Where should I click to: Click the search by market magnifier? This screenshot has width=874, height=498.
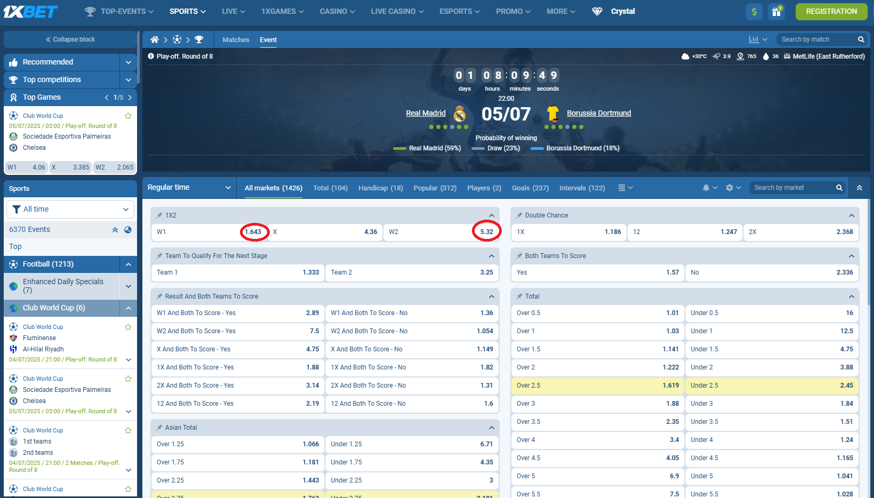(x=839, y=188)
